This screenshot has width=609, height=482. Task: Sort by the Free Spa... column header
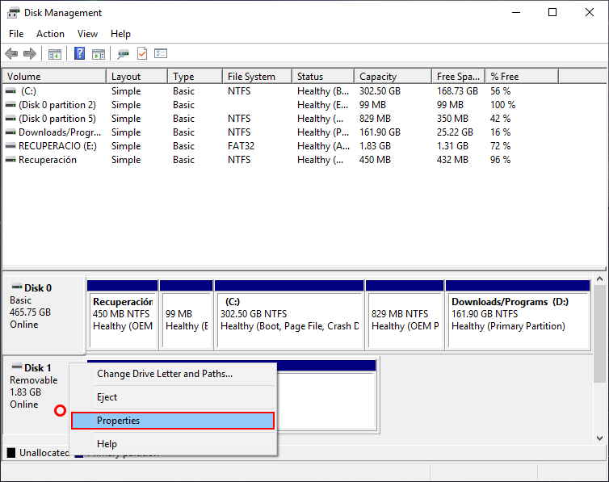[459, 77]
